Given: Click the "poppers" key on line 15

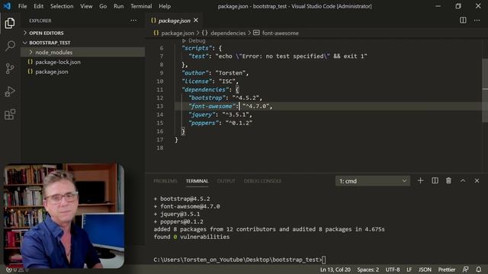Looking at the screenshot, I should 204,123.
